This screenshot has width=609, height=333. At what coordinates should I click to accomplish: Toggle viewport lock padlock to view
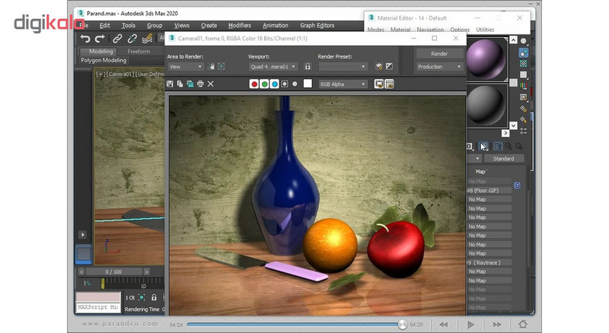pyautogui.click(x=308, y=67)
